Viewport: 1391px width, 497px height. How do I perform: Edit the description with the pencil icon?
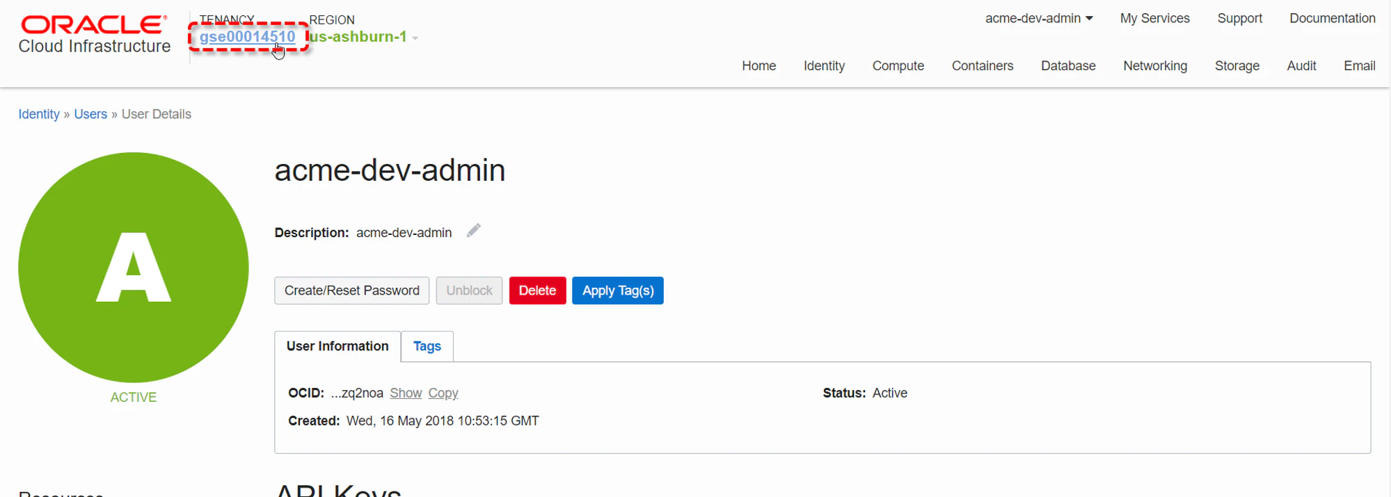click(x=474, y=231)
